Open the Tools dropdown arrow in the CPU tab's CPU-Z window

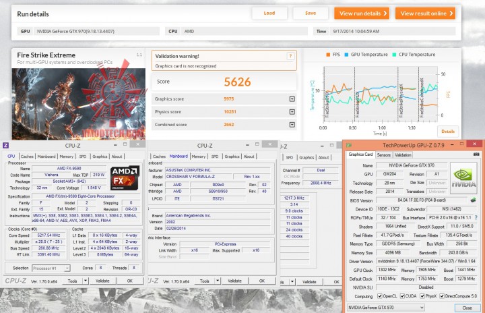[86, 281]
